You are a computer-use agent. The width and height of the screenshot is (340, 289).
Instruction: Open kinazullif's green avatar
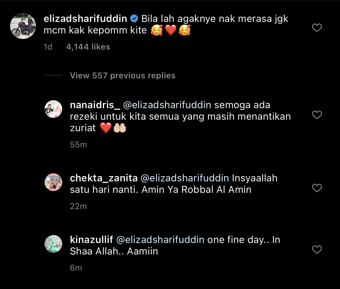click(x=53, y=244)
